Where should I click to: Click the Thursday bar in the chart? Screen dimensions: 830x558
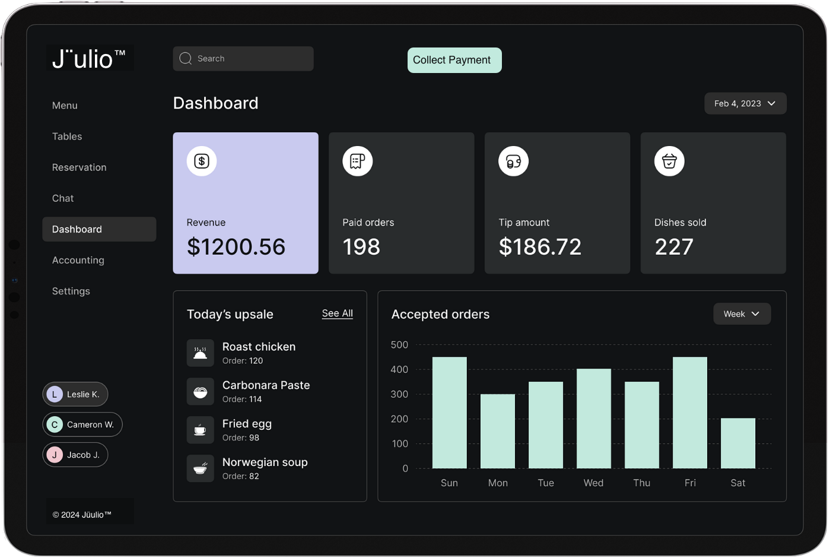(642, 425)
